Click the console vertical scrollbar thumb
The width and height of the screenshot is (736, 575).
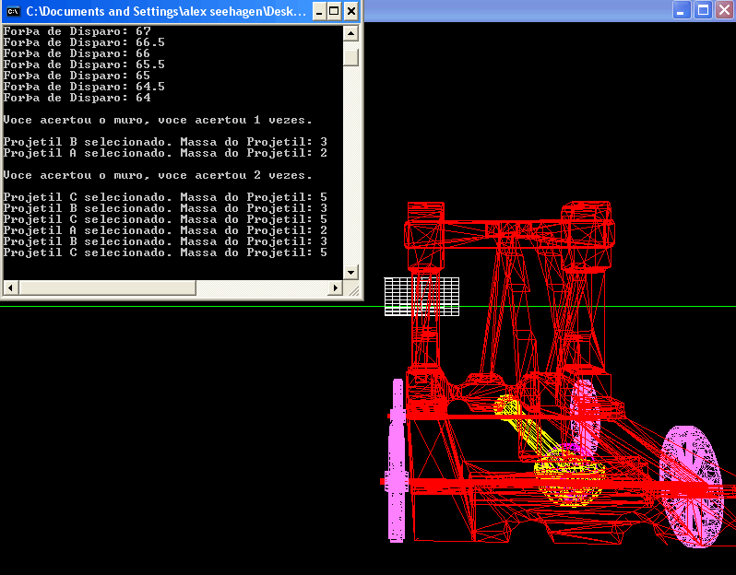click(x=350, y=57)
